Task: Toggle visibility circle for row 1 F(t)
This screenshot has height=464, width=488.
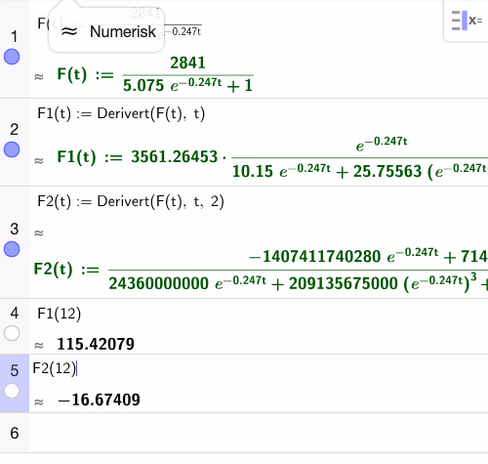Action: tap(12, 57)
